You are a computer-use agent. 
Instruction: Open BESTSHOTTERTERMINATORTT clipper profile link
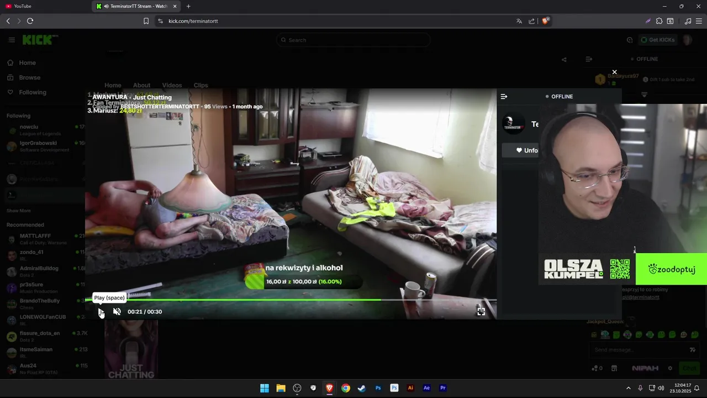pyautogui.click(x=160, y=106)
